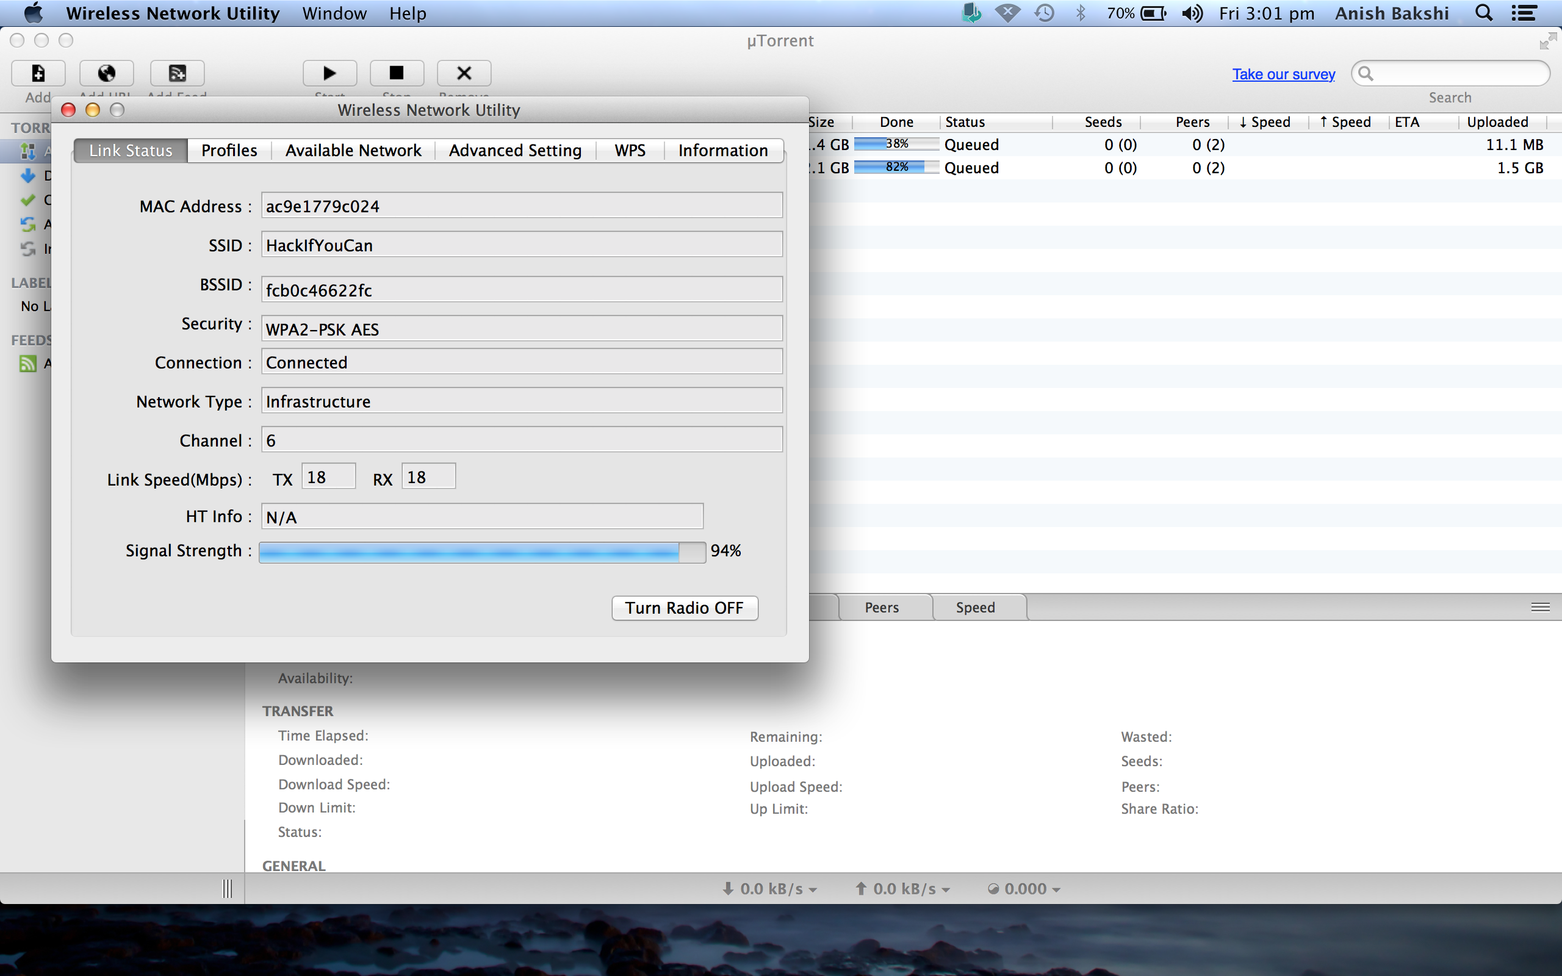The width and height of the screenshot is (1562, 976).
Task: Switch to the Profiles tab
Action: (229, 151)
